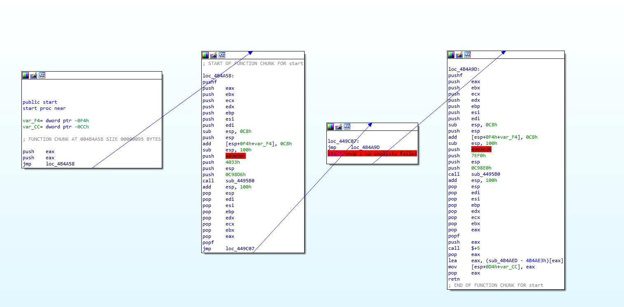Select 'FUNCTION CHUNK AT 004B4A58' comment

92,139
